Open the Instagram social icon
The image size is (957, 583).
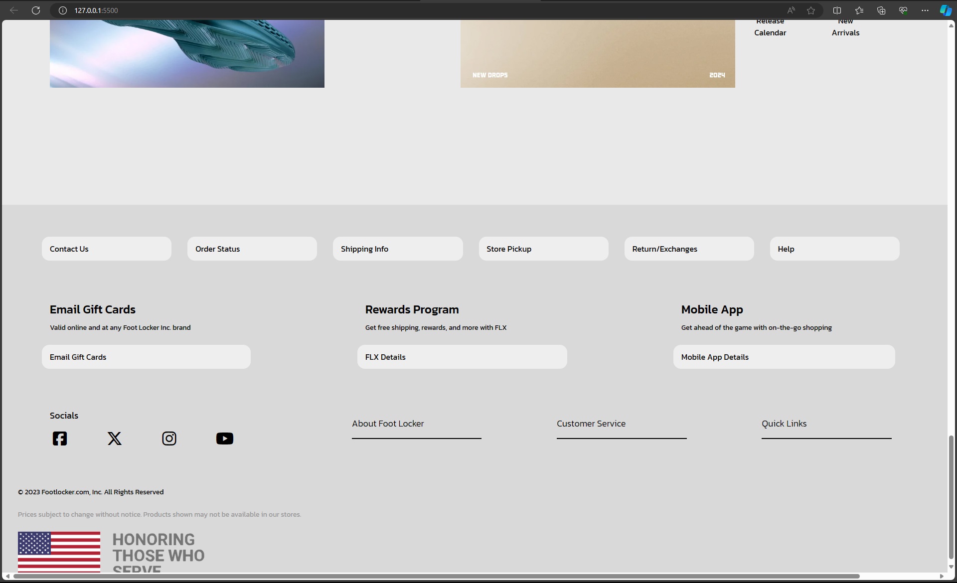click(x=169, y=438)
